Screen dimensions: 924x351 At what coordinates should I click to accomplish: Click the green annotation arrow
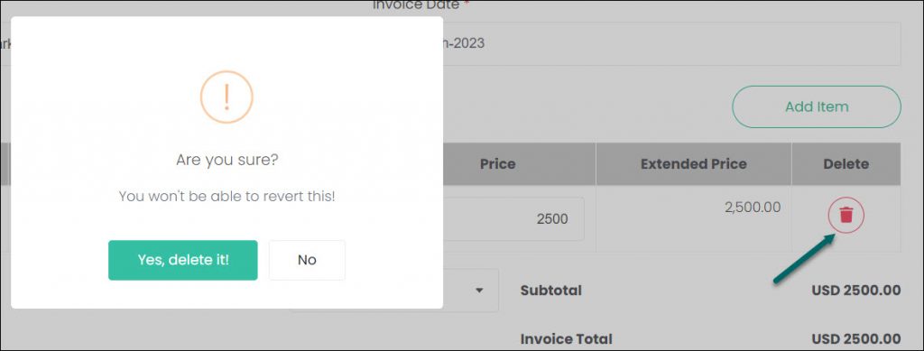pyautogui.click(x=804, y=258)
